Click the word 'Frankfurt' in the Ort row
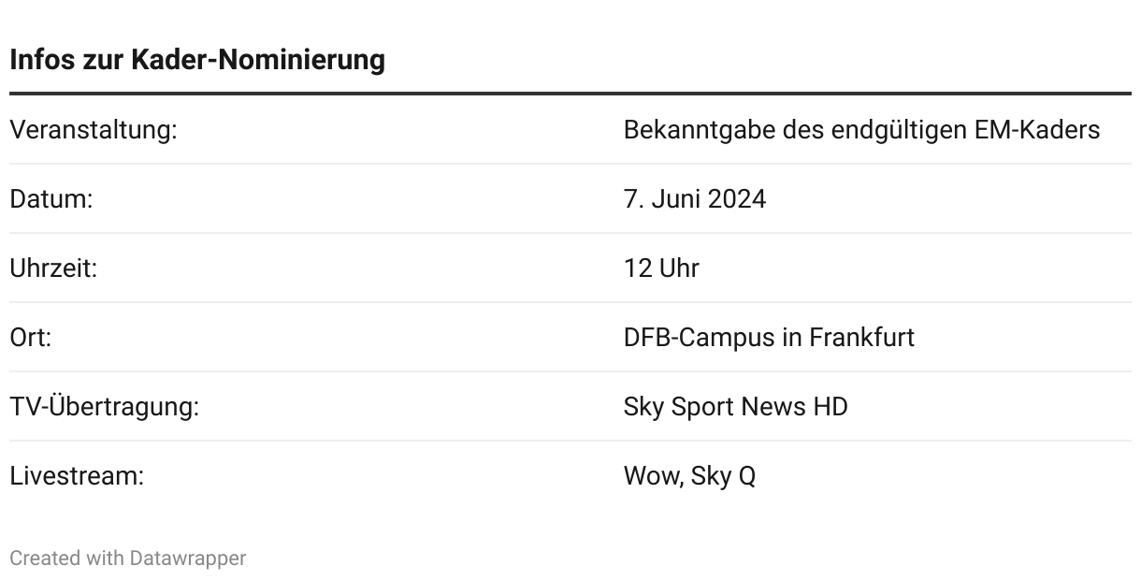 pyautogui.click(x=861, y=337)
